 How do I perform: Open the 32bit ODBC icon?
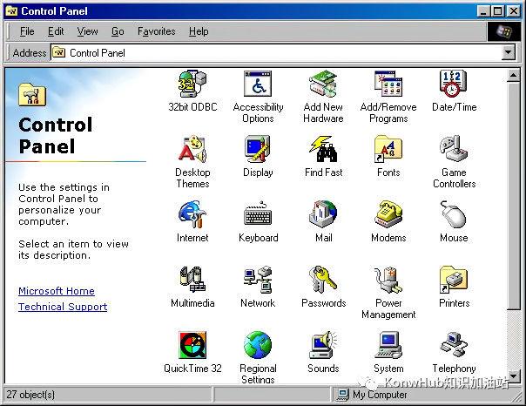[192, 84]
